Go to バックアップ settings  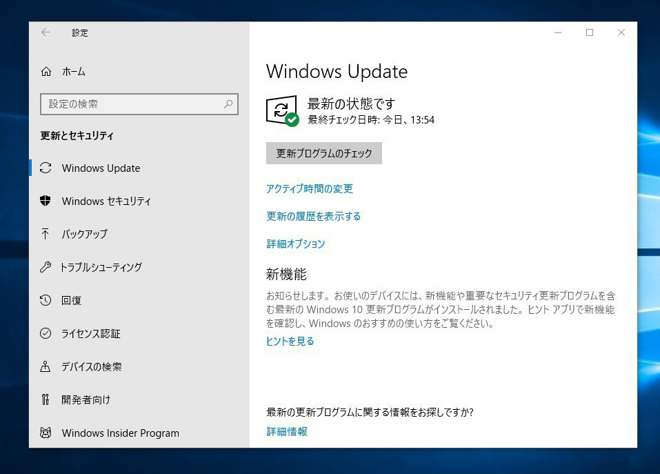click(139, 234)
